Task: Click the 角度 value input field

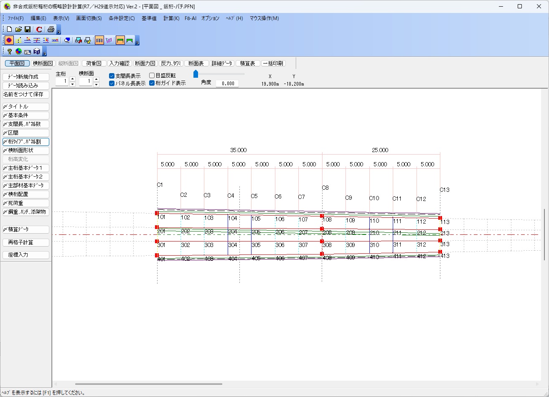Action: point(227,83)
